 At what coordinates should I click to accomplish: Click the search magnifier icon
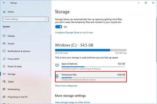[46, 19]
